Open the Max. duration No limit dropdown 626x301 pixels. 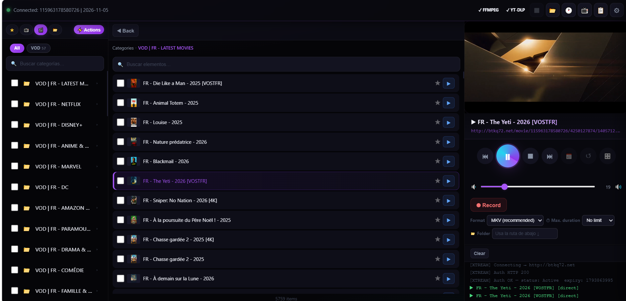click(x=598, y=221)
